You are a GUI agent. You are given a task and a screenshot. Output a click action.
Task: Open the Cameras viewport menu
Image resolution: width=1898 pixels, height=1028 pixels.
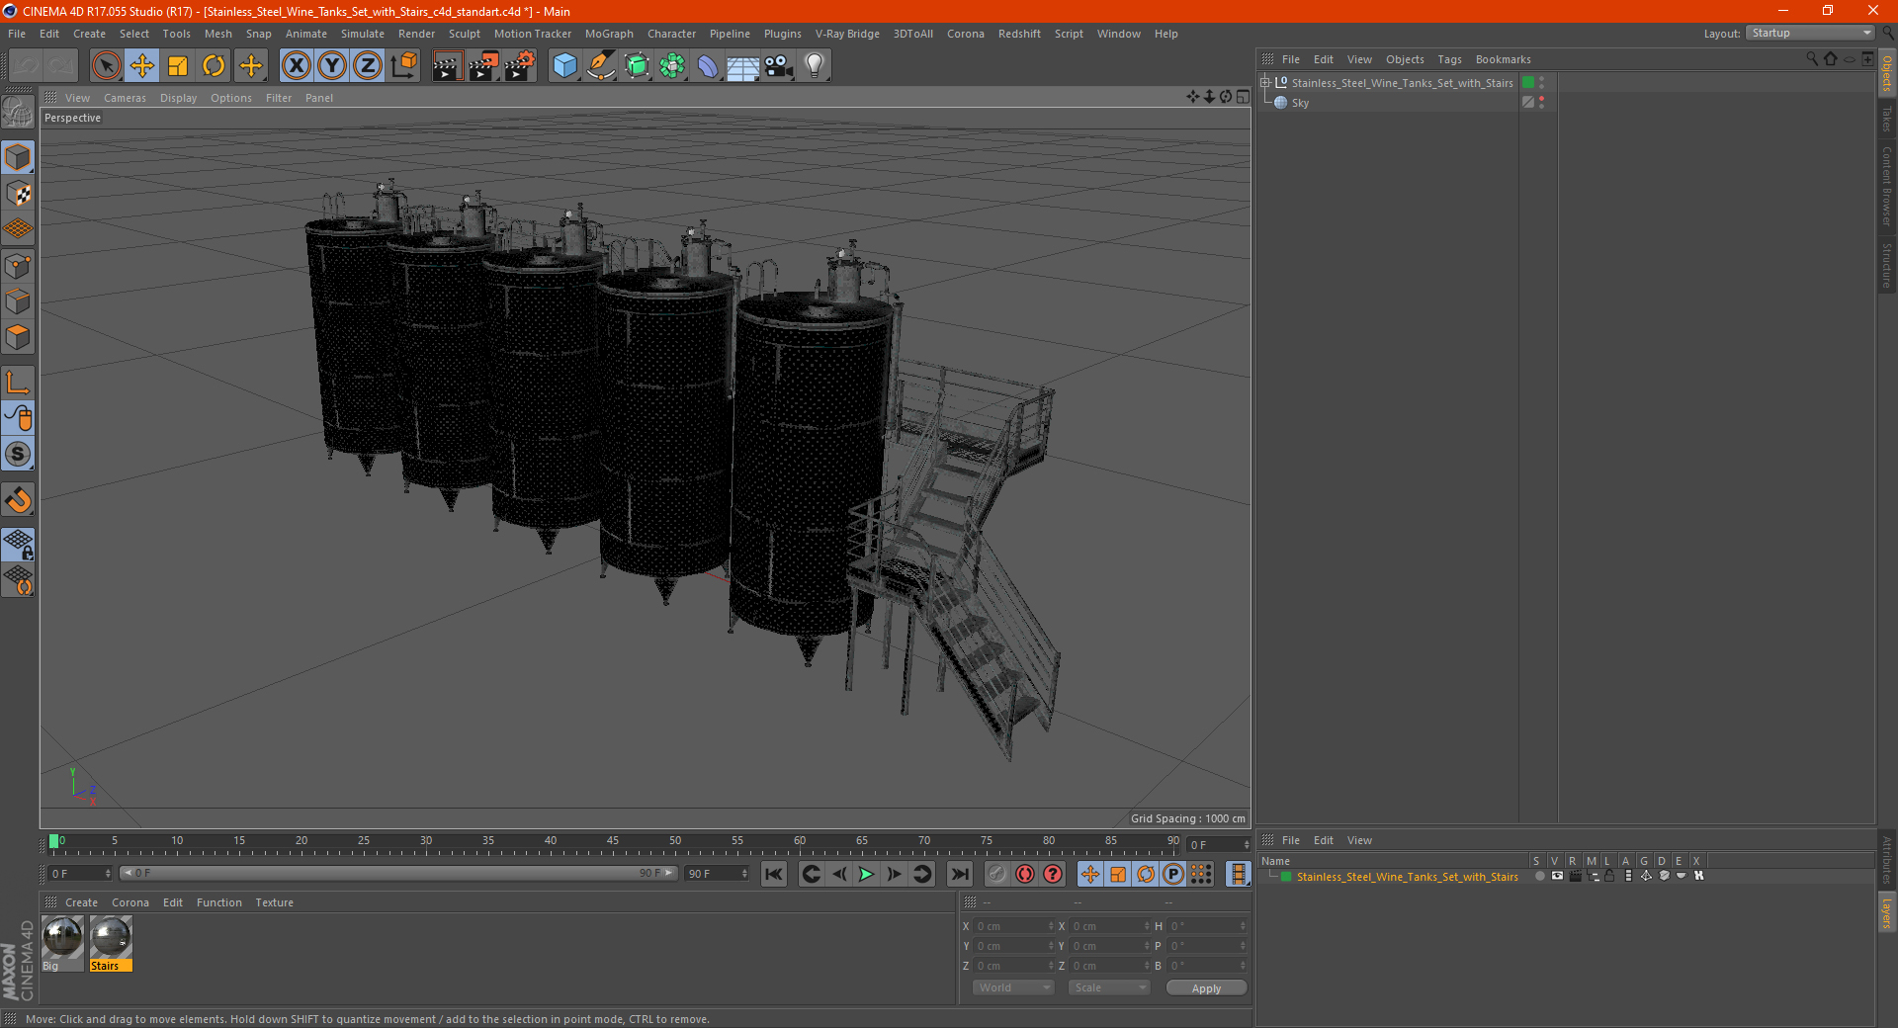tap(125, 98)
